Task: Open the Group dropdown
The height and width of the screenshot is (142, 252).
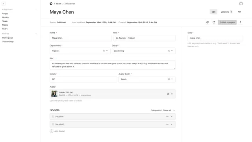Action: 172,51
